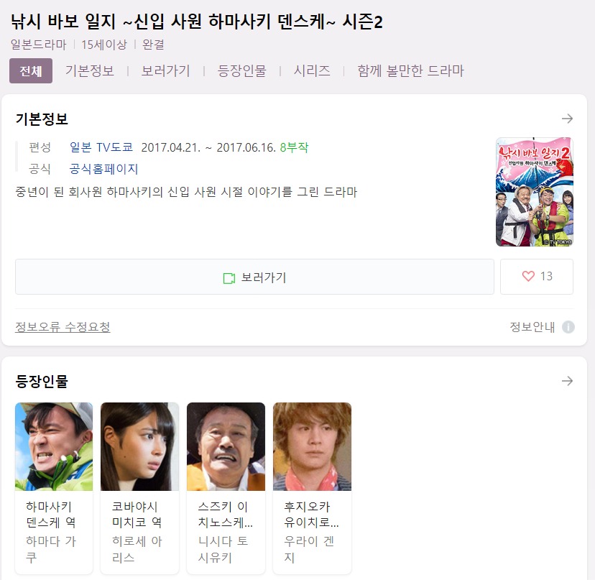Open 코바야시 미치코 character photo
This screenshot has width=595, height=580.
pyautogui.click(x=139, y=447)
